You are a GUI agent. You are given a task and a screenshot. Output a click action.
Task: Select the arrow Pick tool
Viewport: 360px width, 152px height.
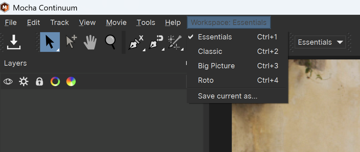point(50,42)
